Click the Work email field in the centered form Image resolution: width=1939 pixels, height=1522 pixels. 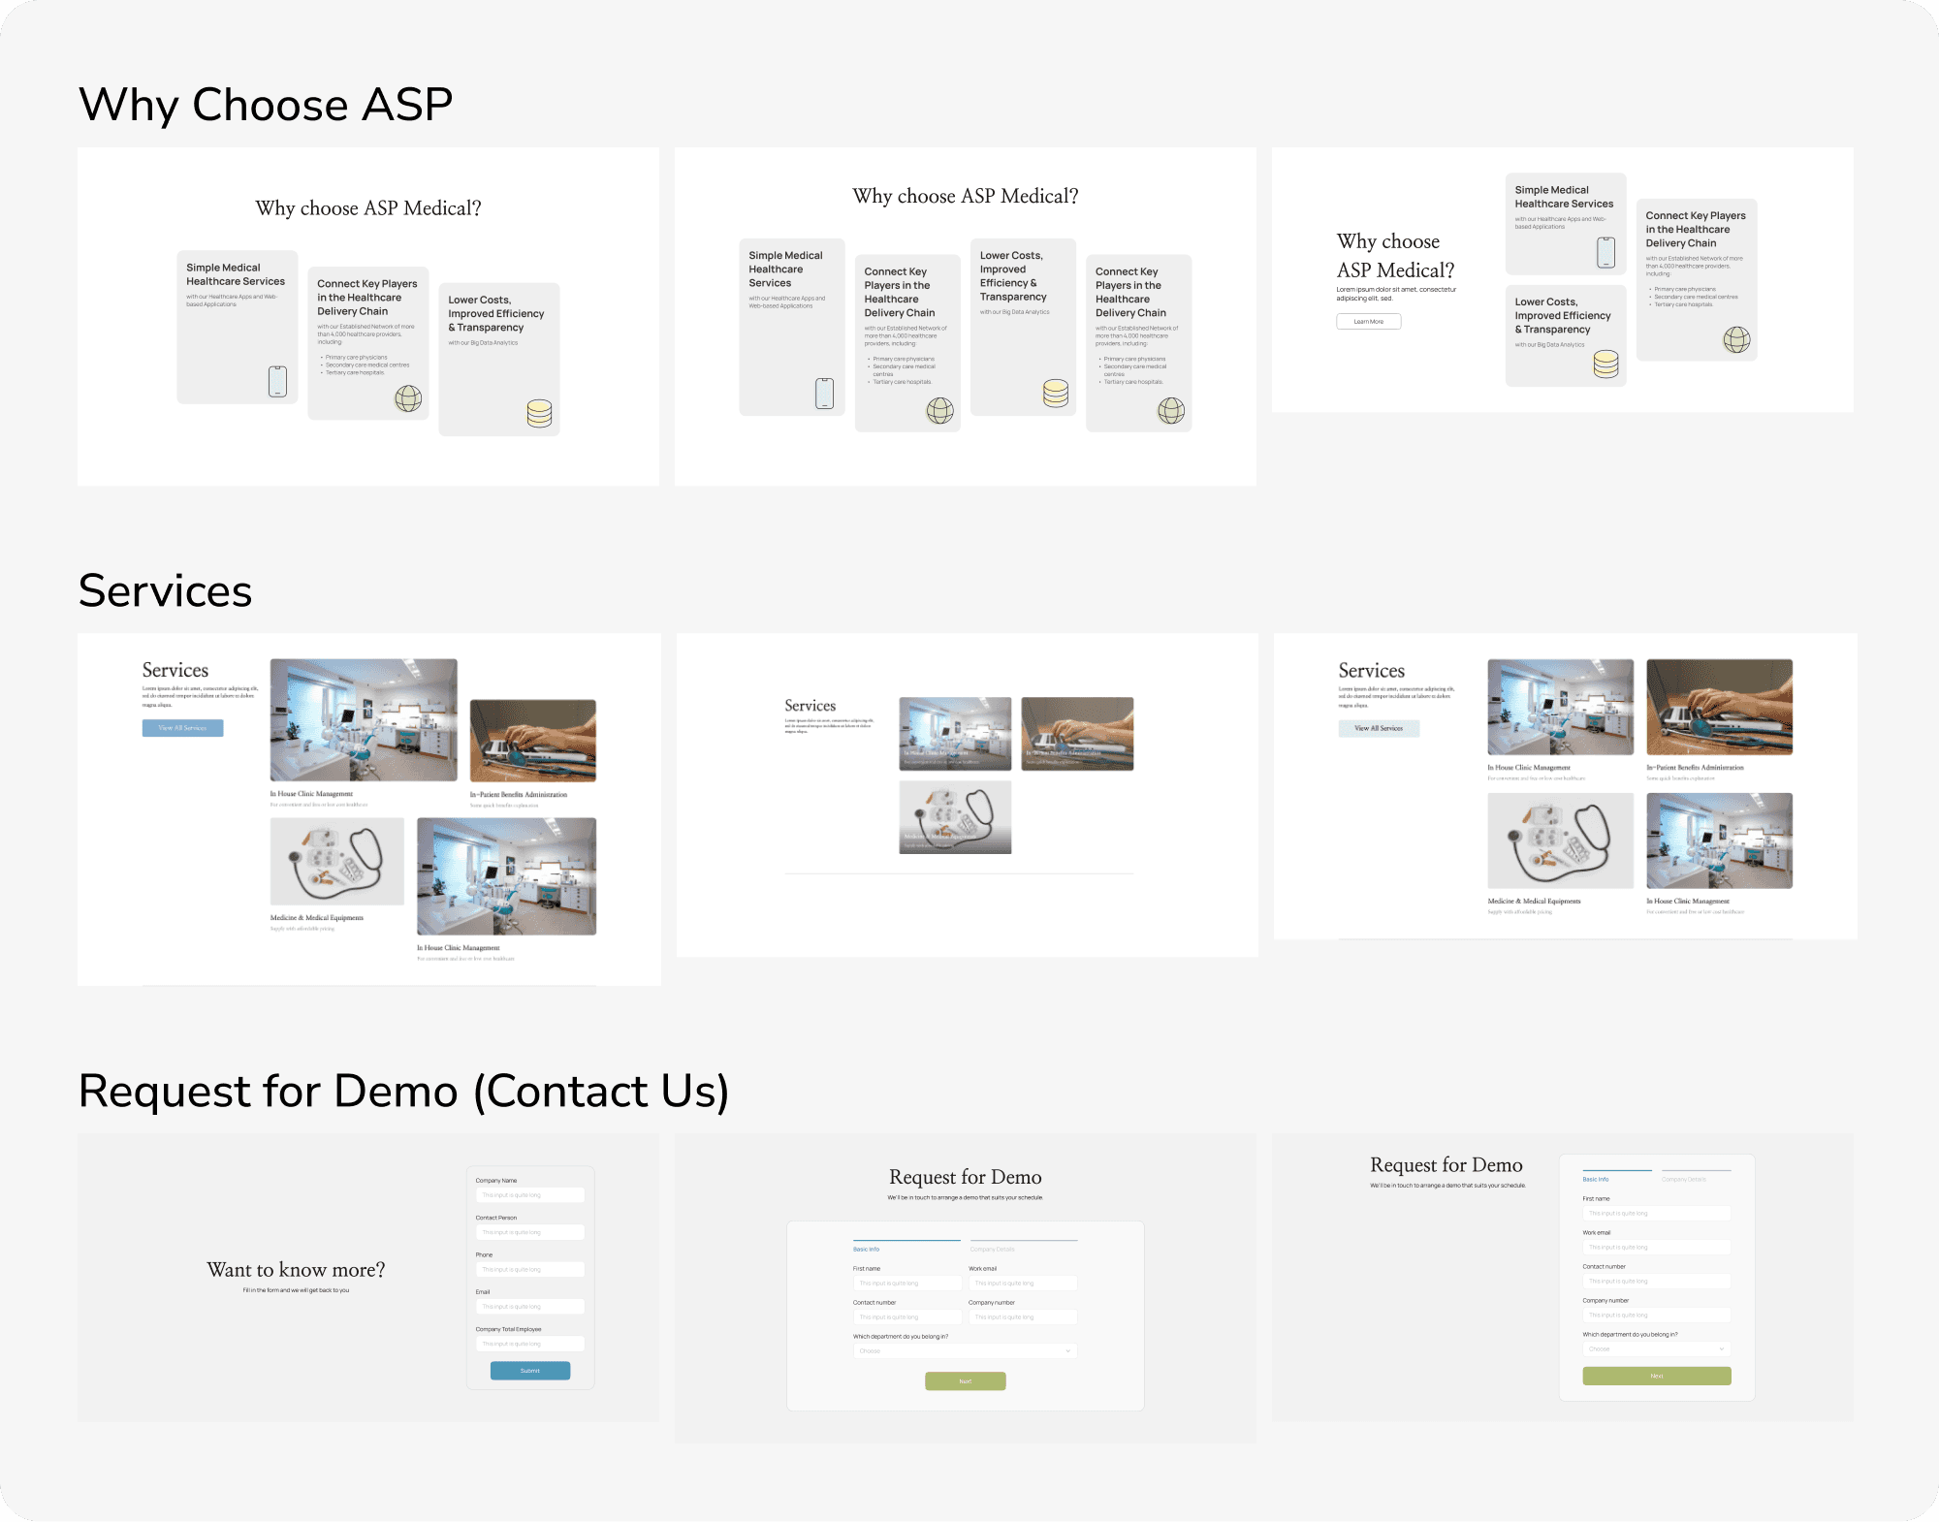click(x=1022, y=1283)
